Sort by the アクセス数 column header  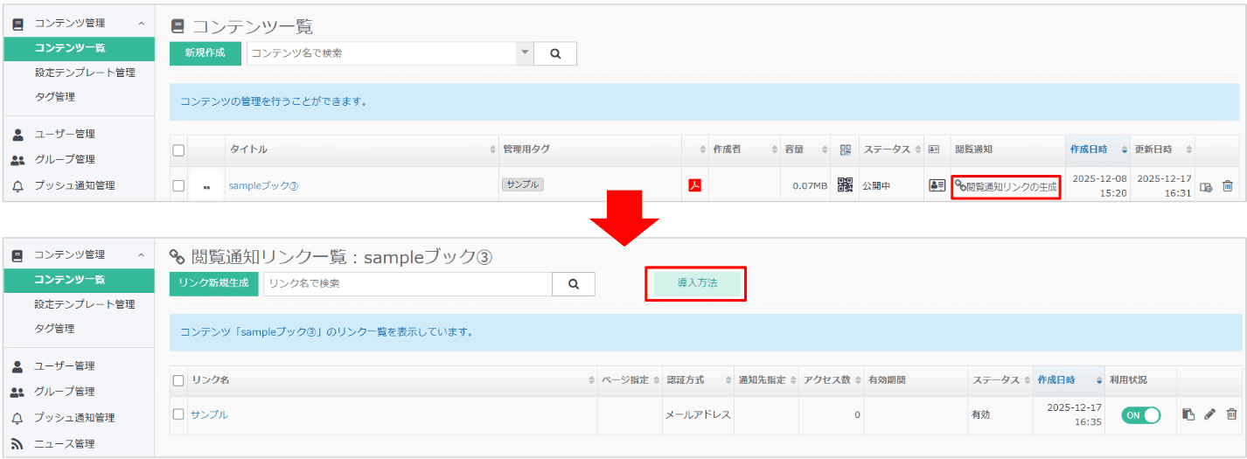coord(826,380)
